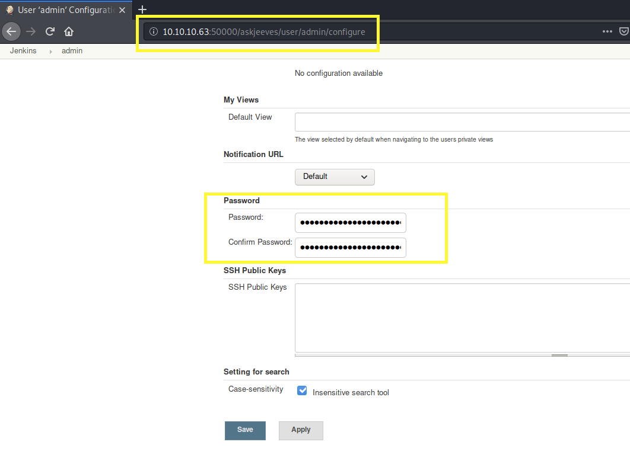Screen dimensions: 630x461
Task: Click the browser forward arrow
Action: coord(31,31)
